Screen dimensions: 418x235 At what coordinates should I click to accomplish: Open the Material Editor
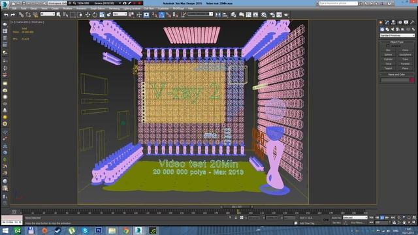[x=264, y=15]
